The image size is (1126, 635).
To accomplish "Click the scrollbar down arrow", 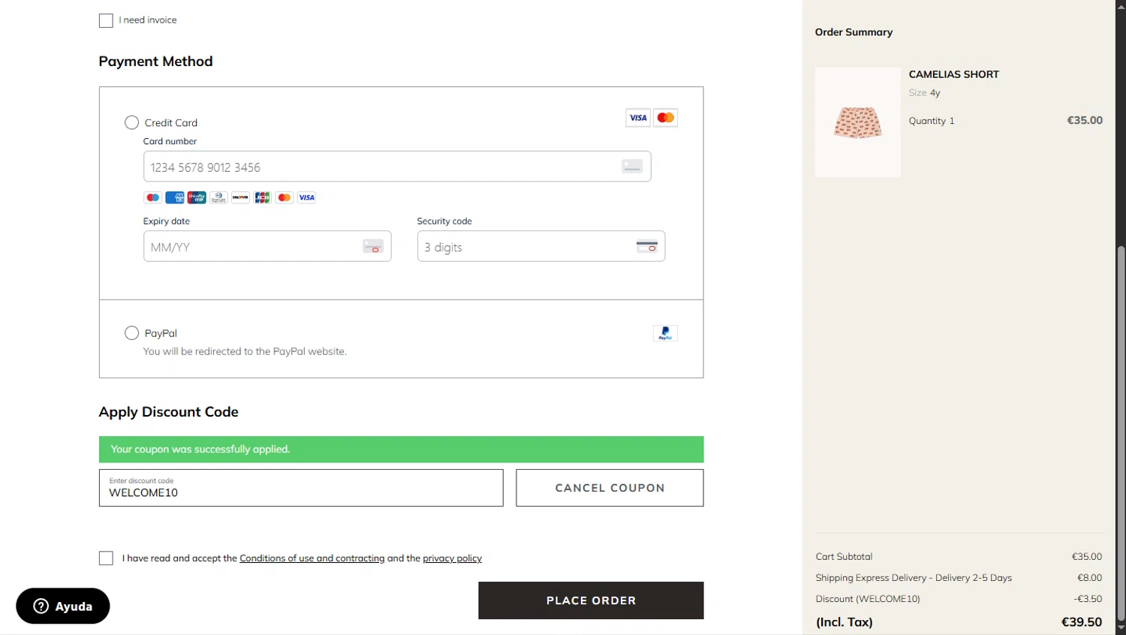I will 1121,628.
